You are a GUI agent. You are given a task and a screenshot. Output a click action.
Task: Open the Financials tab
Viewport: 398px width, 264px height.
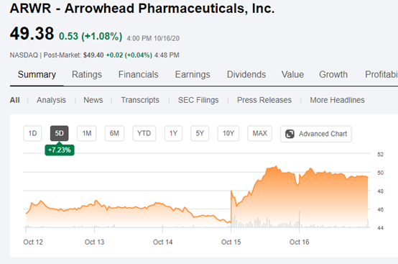click(139, 75)
